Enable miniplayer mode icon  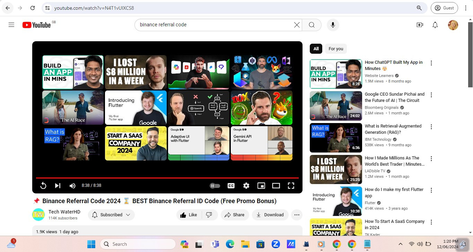pos(261,186)
